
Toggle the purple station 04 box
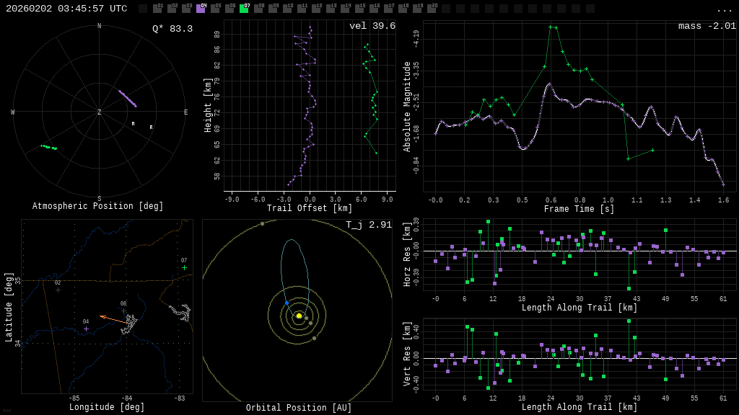tap(201, 9)
